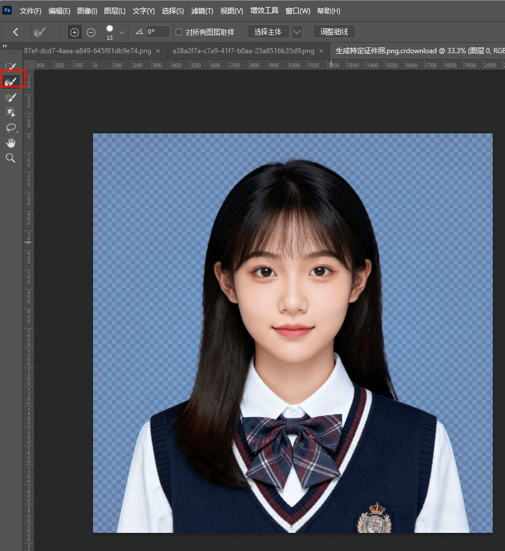This screenshot has height=551, width=505.
Task: Switch to the a38a2f7a png tab
Action: (243, 51)
